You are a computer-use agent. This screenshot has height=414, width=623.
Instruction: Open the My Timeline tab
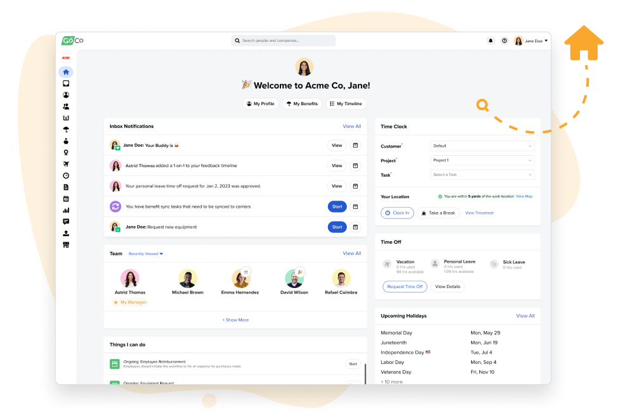(x=346, y=103)
